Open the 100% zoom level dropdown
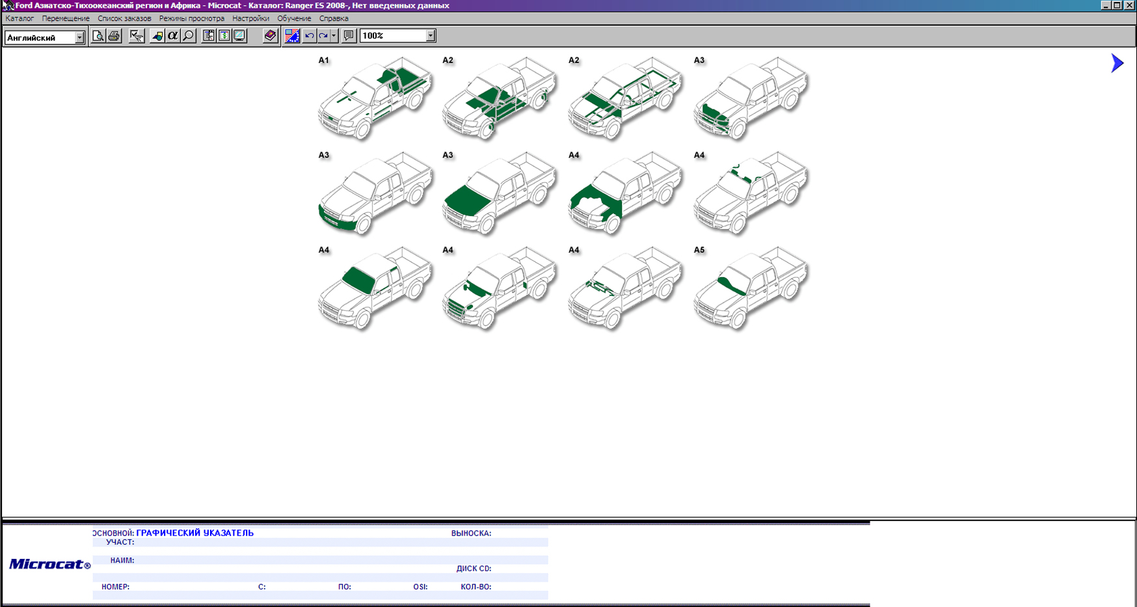1137x607 pixels. point(430,36)
